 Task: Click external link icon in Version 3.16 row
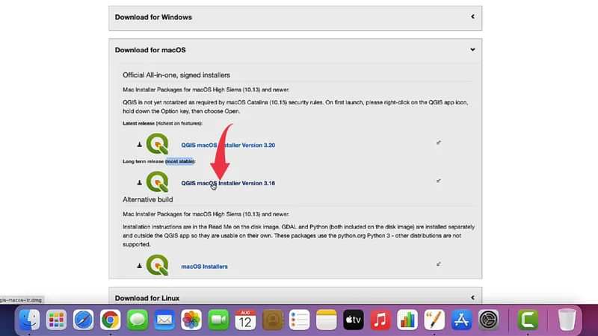coord(438,181)
